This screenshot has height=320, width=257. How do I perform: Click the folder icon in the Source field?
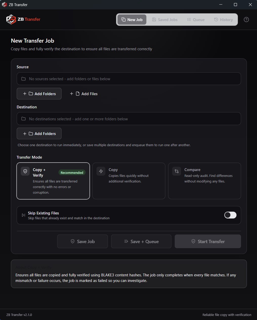pyautogui.click(x=24, y=79)
